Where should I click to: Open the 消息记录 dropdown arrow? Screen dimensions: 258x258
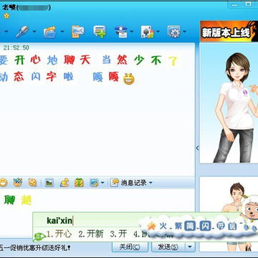tap(150, 183)
